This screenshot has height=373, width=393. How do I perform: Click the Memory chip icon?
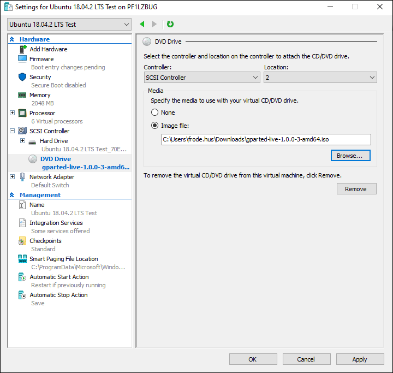(22, 95)
